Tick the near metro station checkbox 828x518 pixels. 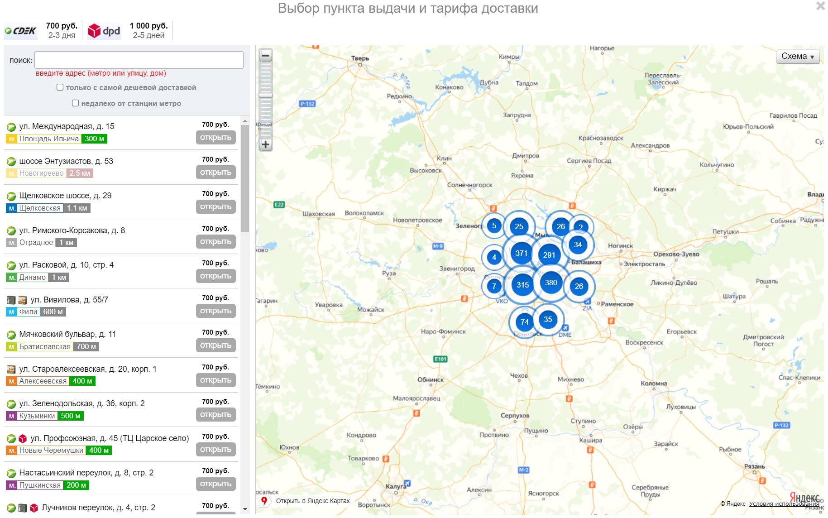(75, 103)
